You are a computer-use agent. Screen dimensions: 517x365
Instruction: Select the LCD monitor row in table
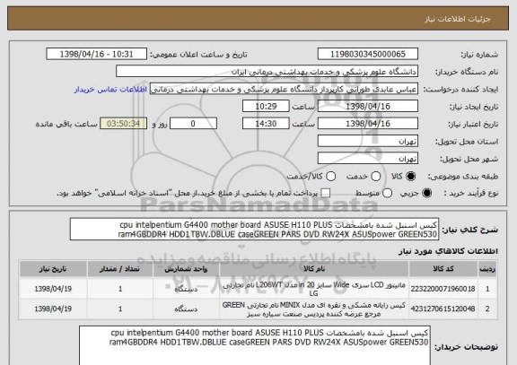(258, 289)
